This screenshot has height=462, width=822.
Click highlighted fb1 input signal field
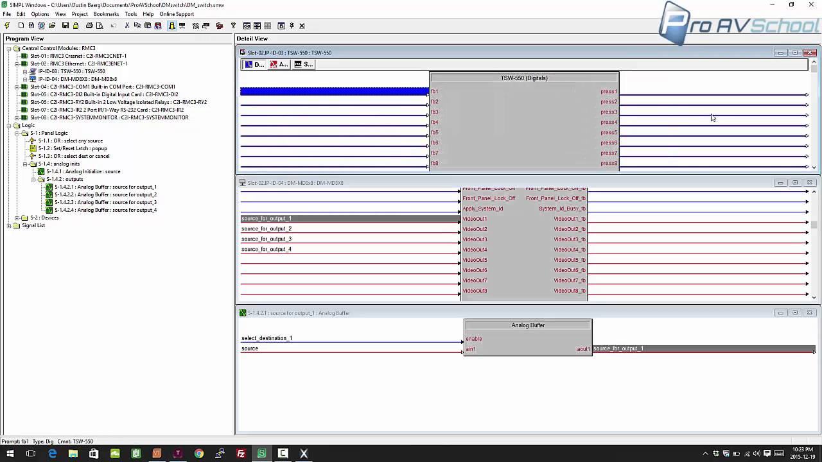(x=335, y=91)
